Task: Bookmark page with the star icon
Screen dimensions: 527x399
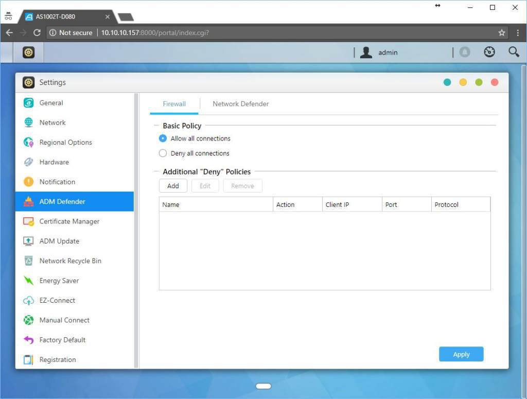Action: click(502, 32)
